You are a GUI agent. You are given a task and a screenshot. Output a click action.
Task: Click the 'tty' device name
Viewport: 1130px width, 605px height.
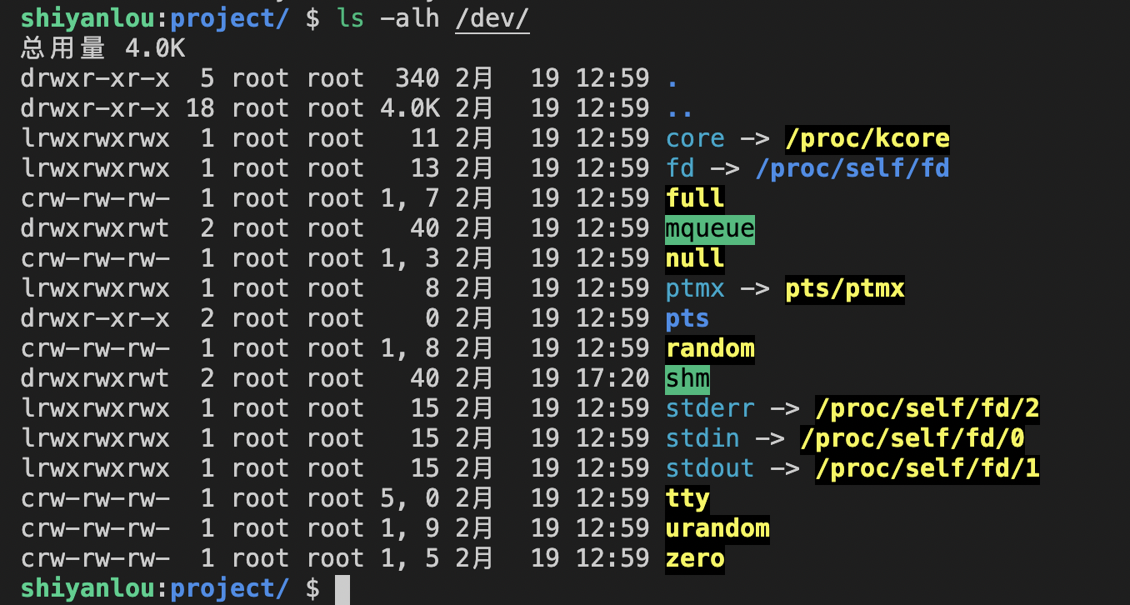coord(688,498)
